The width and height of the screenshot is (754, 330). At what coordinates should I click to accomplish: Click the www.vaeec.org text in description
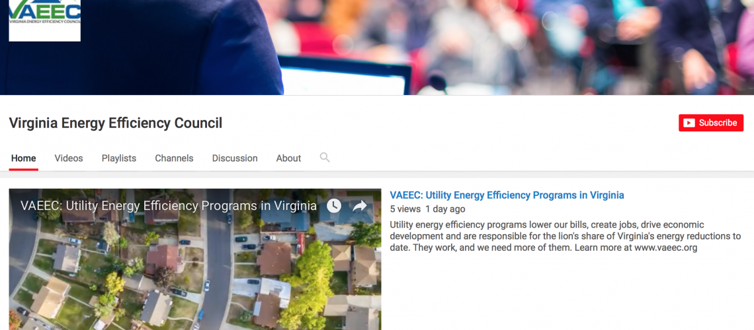click(x=665, y=248)
